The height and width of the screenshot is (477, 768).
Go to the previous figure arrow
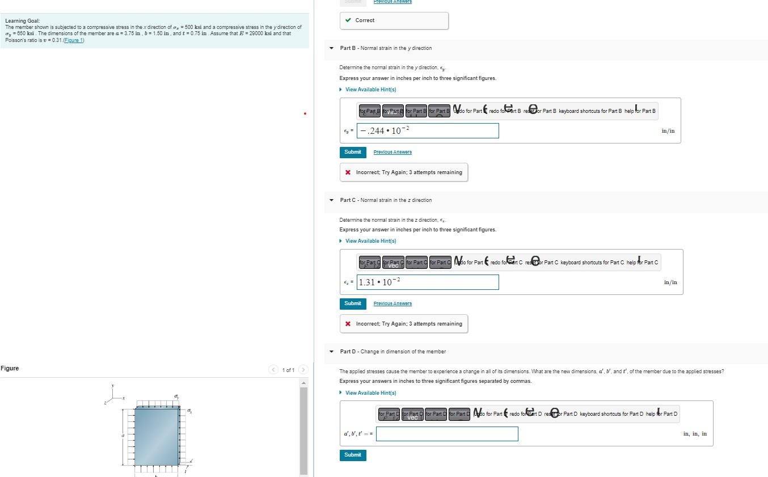click(x=273, y=370)
